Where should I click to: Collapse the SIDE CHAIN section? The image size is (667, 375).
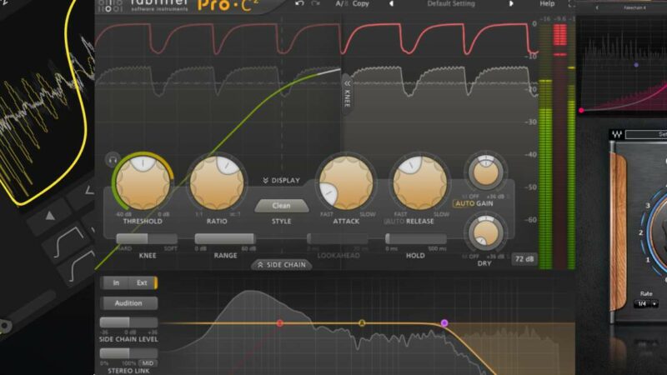(x=281, y=265)
